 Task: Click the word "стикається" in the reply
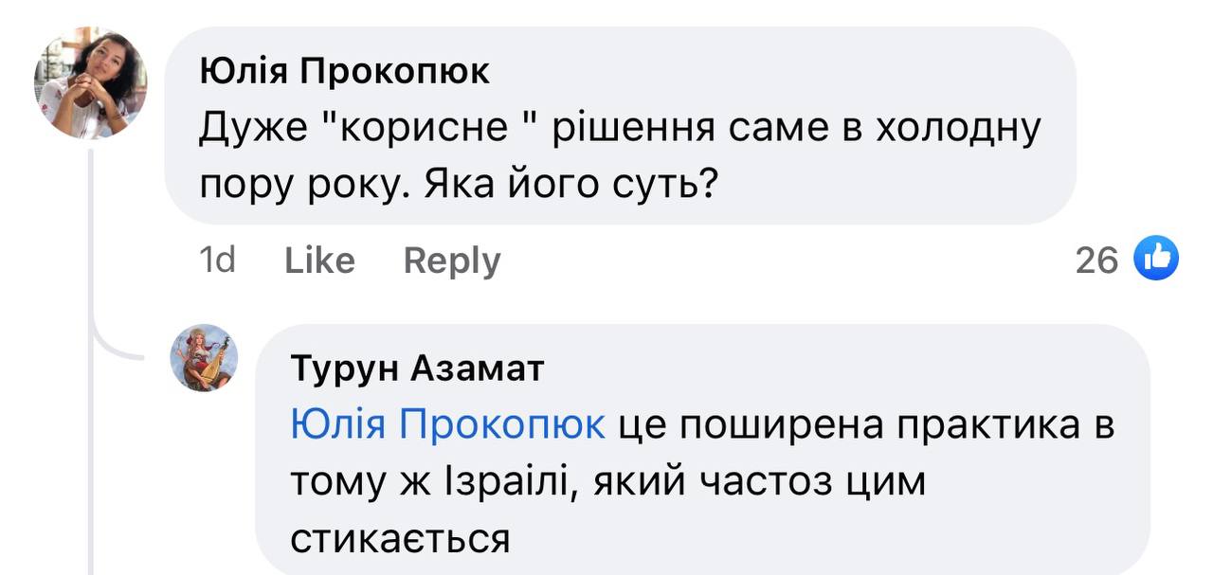pyautogui.click(x=400, y=539)
